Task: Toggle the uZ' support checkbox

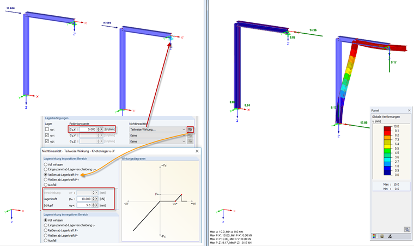Action: (x=47, y=142)
